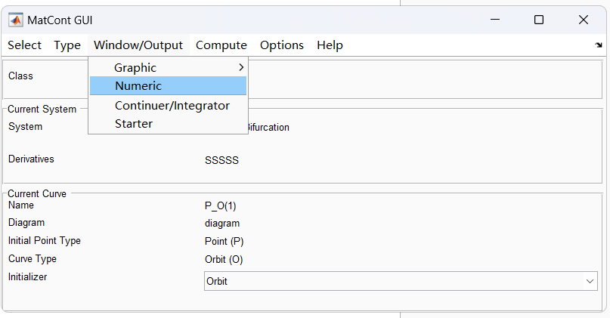610x318 pixels.
Task: Open the Options menu
Action: coord(282,45)
